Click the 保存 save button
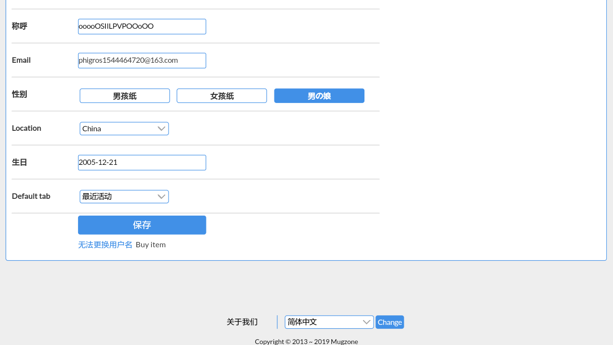 (142, 225)
